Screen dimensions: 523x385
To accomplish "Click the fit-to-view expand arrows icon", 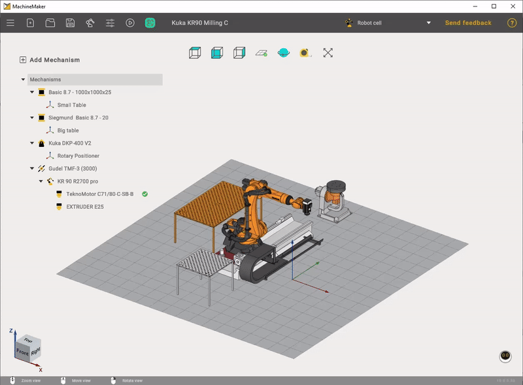I will [328, 53].
